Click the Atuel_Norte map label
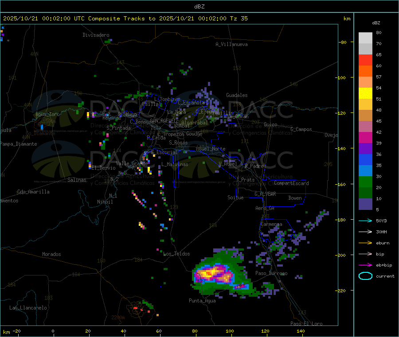 coord(211,149)
